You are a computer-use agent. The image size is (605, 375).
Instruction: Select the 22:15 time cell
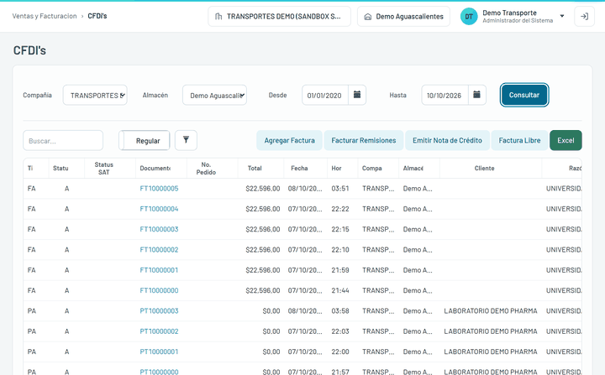click(x=340, y=229)
